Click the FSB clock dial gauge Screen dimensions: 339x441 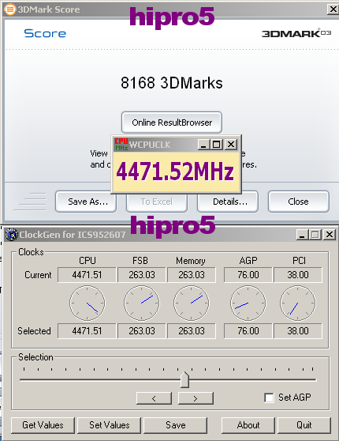tap(142, 303)
